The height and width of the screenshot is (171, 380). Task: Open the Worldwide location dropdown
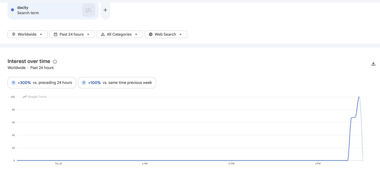(x=28, y=34)
